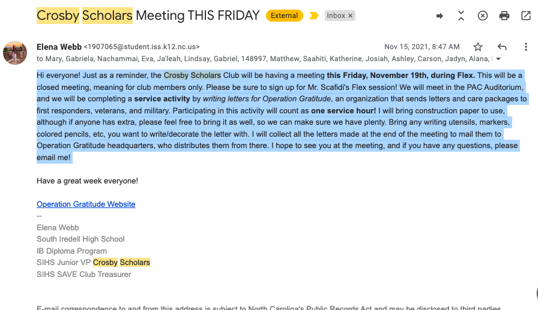Click the External tag badge
This screenshot has width=538, height=310.
(284, 16)
